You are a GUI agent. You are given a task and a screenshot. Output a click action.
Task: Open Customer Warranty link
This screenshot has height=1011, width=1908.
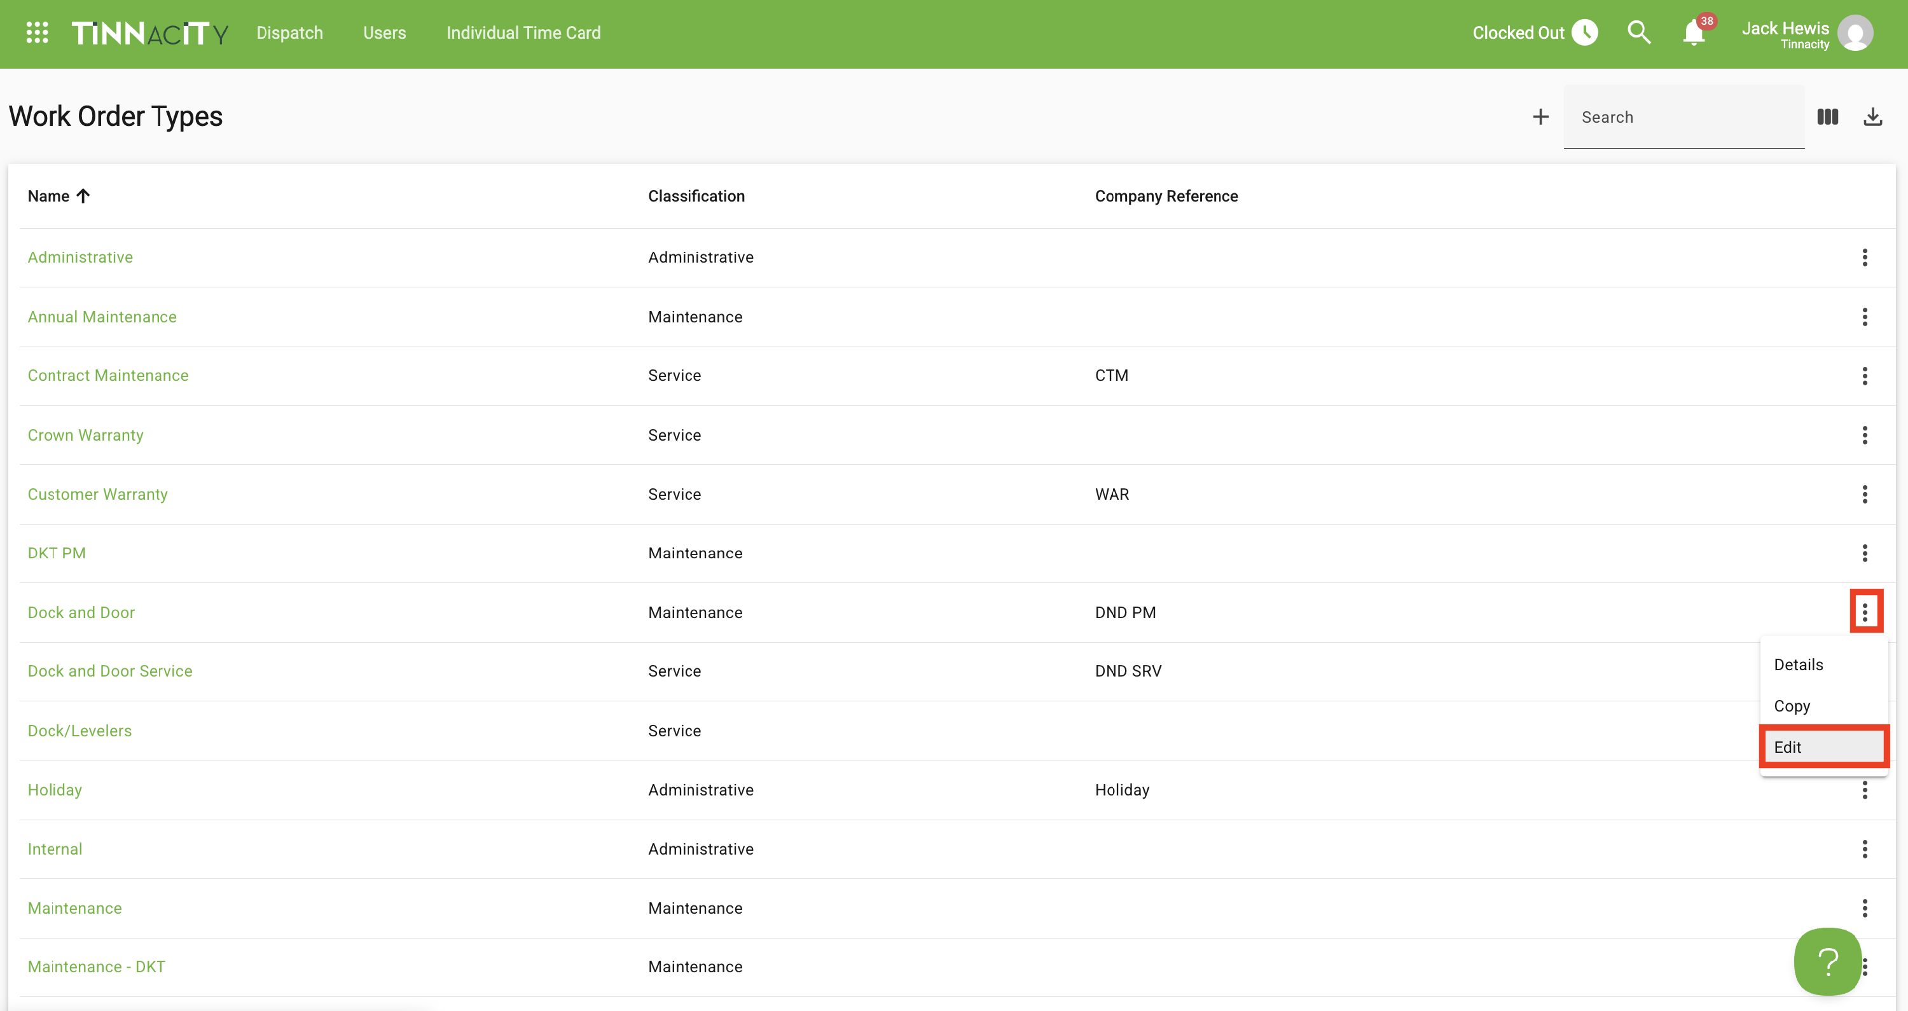click(98, 494)
